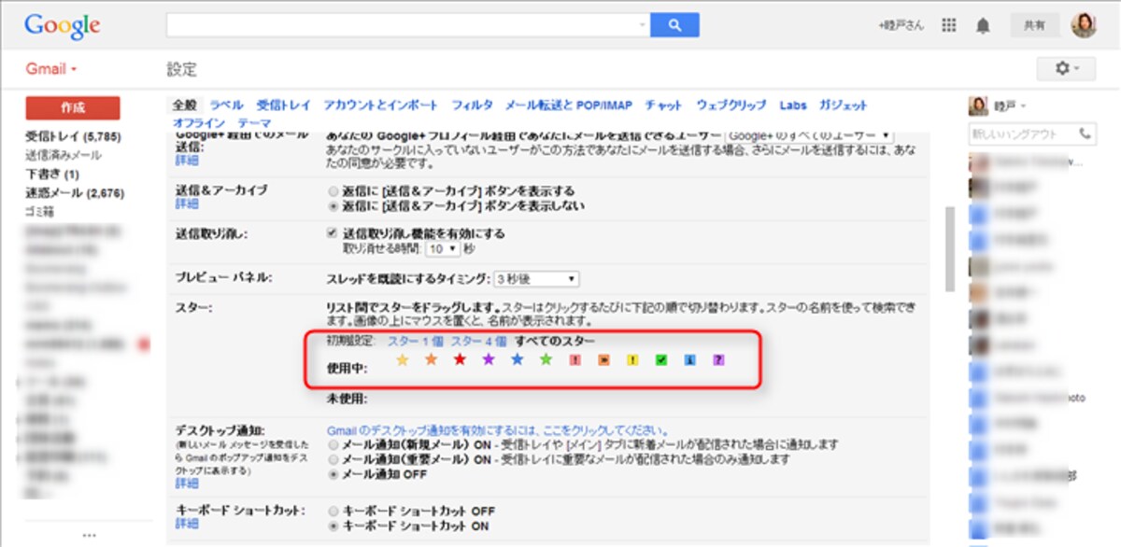Open the settings gear menu

1066,68
